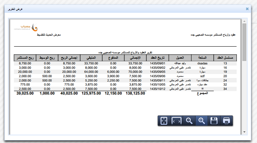Click item name dsadas
This screenshot has width=257, height=143.
pos(202,63)
